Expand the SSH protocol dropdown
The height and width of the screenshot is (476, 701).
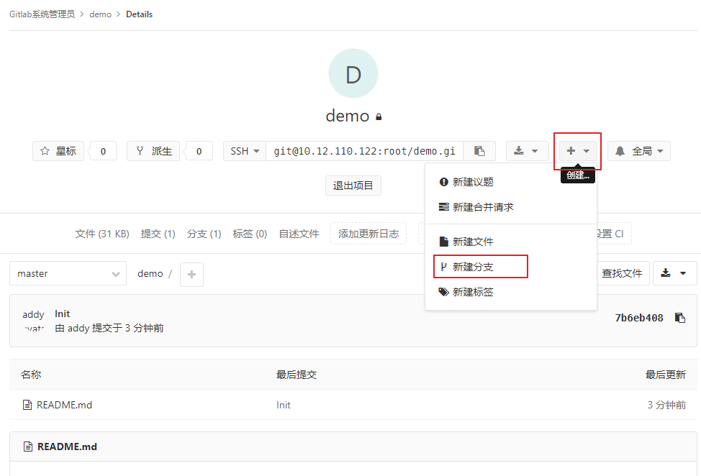[x=245, y=151]
